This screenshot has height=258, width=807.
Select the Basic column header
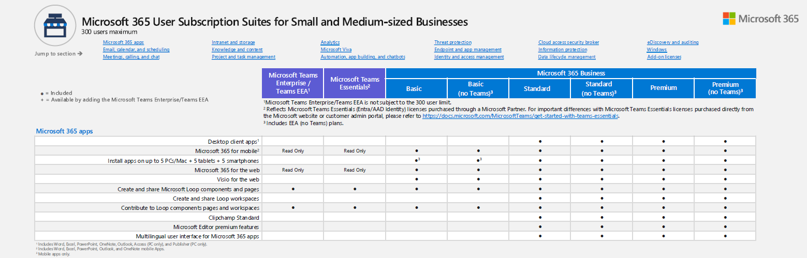[416, 88]
